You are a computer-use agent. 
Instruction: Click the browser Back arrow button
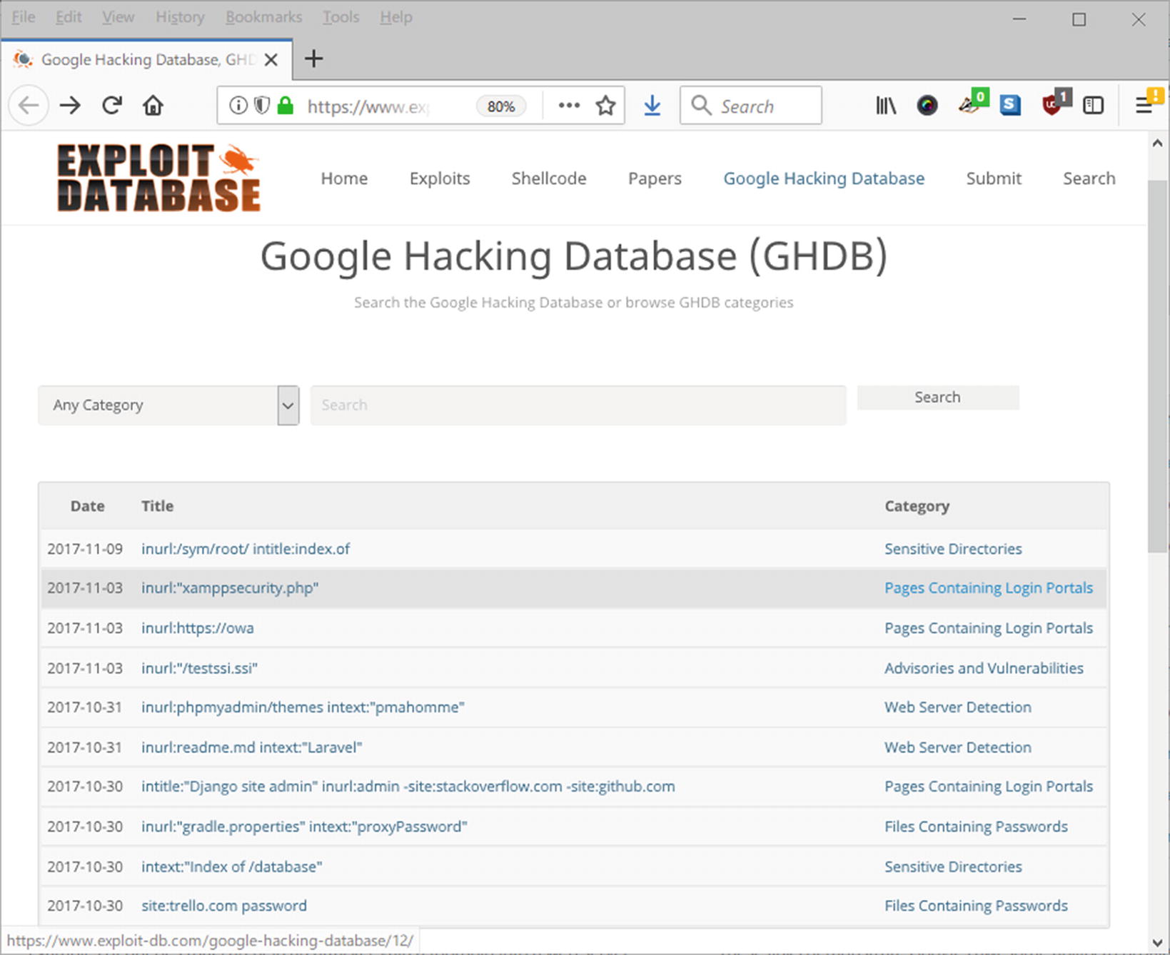[x=29, y=106]
